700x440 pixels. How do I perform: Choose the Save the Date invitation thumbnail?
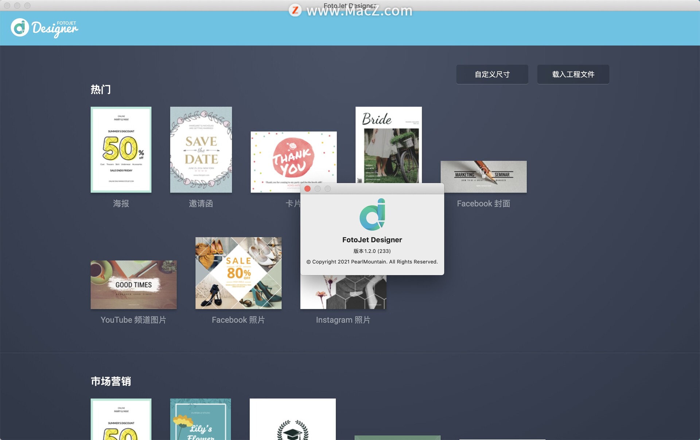point(201,150)
